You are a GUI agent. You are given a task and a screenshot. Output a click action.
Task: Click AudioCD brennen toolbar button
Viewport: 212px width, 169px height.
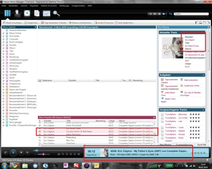[x=104, y=23]
